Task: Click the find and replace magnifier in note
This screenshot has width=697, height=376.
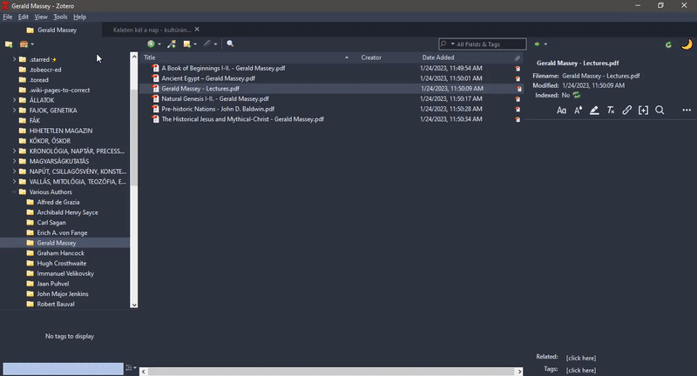Action: pos(660,110)
